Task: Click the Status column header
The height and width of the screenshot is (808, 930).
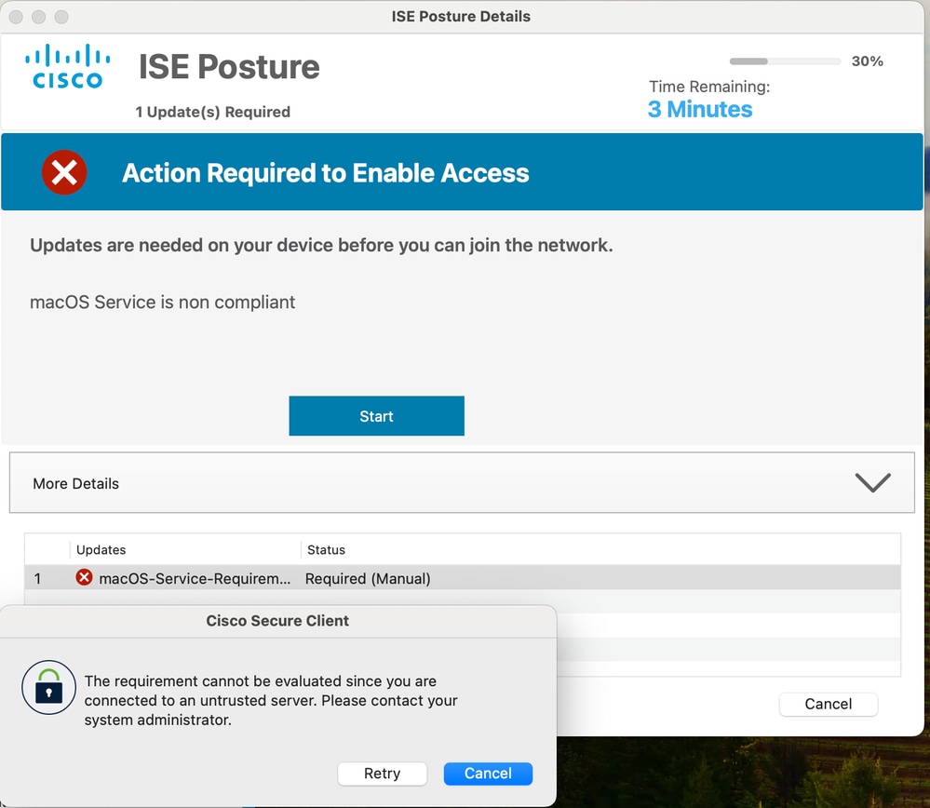Action: point(326,549)
